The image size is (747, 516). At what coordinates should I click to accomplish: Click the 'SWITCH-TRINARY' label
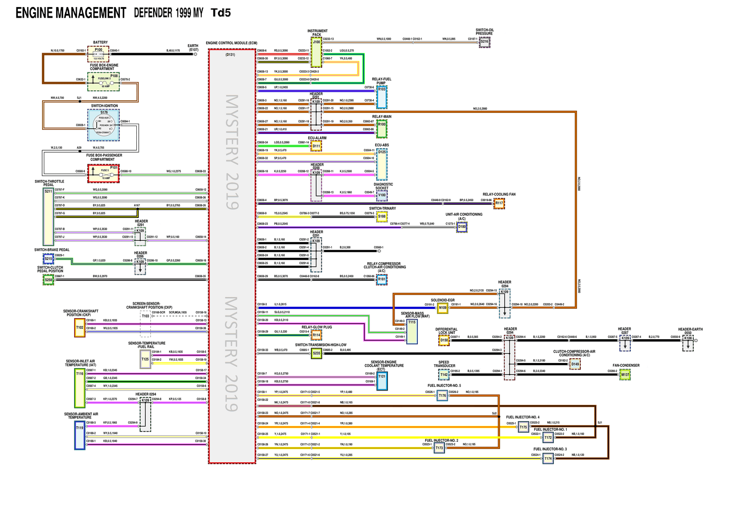[x=382, y=209]
